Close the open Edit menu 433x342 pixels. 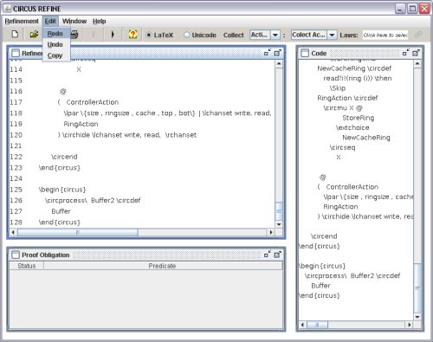tap(50, 21)
